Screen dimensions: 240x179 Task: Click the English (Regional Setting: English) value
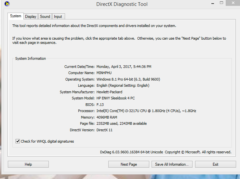pyautogui.click(x=123, y=86)
